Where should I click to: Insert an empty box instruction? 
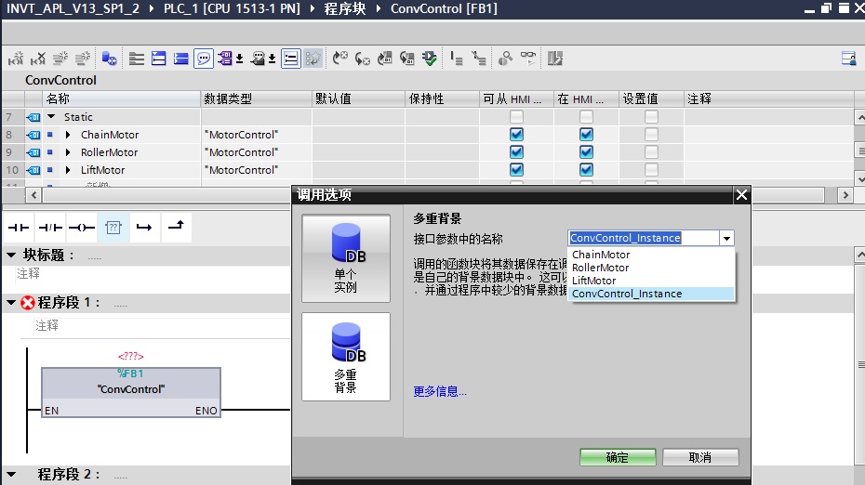coord(113,227)
